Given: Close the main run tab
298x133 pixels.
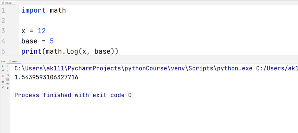Looking at the screenshot, I should [18, 61].
